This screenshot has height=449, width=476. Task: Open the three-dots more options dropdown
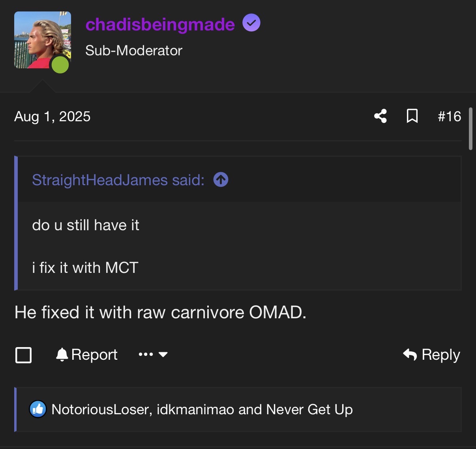pyautogui.click(x=153, y=355)
